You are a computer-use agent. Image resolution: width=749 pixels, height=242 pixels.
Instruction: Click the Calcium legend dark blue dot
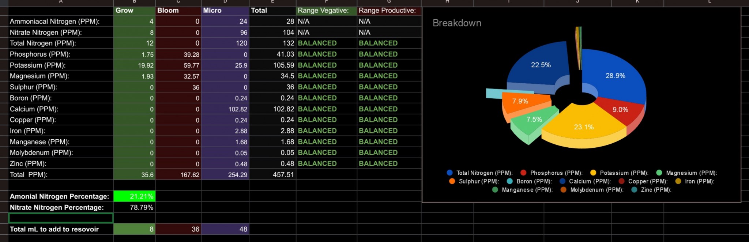click(x=562, y=181)
